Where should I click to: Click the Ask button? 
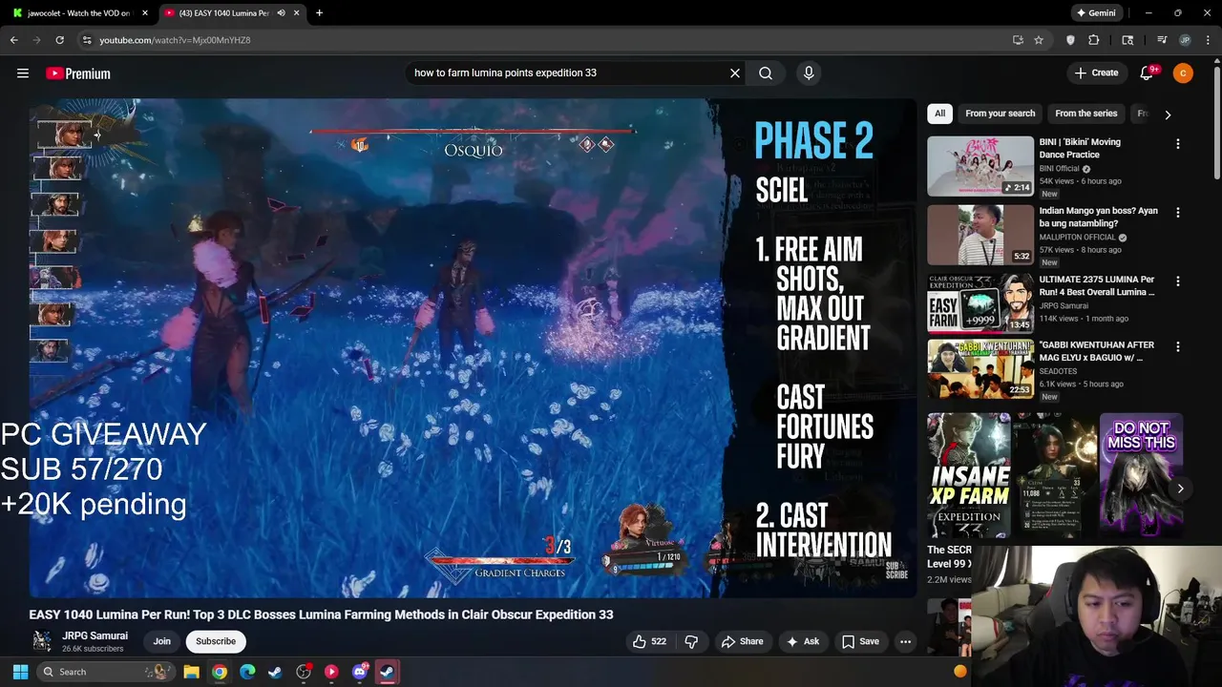[802, 641]
